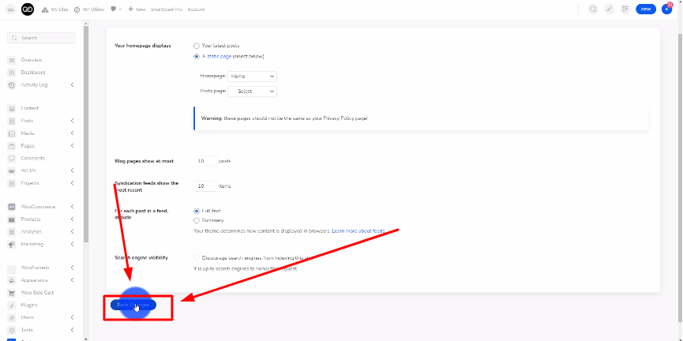The width and height of the screenshot is (683, 341).
Task: Click the circular site logo icon
Action: tap(29, 9)
